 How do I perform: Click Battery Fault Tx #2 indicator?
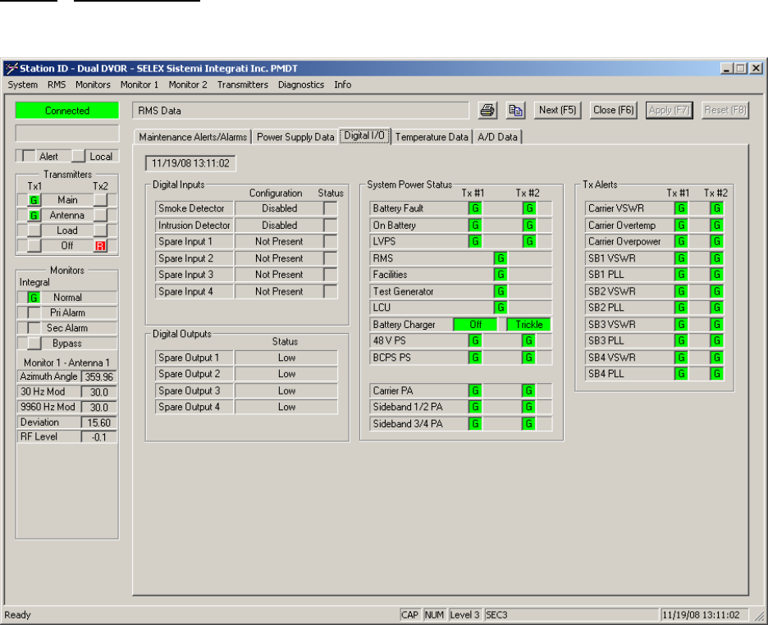pyautogui.click(x=529, y=208)
